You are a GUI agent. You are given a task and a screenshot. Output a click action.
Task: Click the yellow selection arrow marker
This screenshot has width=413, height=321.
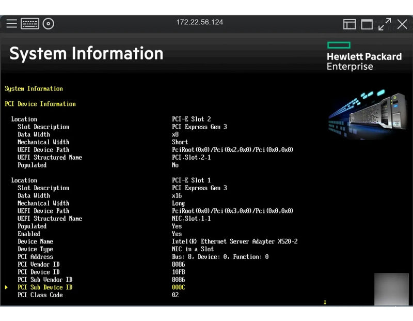(x=7, y=287)
